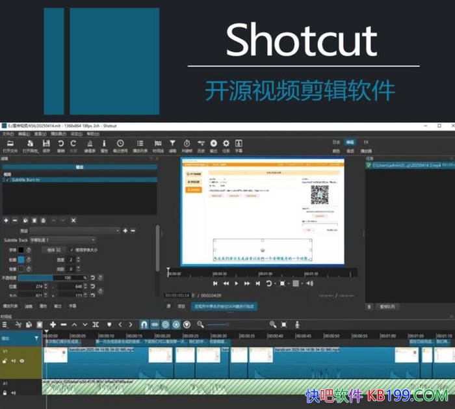Split at playhead icon in timeline

(x=96, y=324)
